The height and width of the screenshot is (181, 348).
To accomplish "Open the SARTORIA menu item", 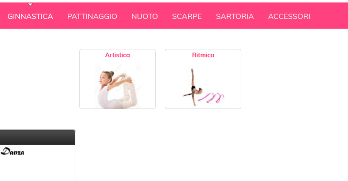I will (235, 16).
